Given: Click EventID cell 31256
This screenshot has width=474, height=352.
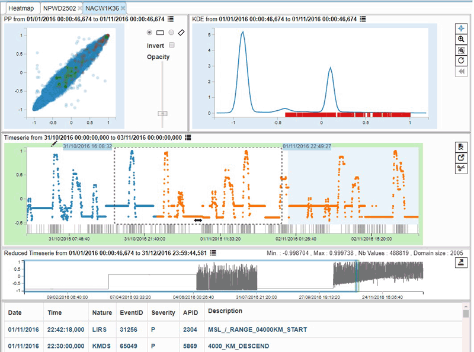Looking at the screenshot, I should point(129,329).
